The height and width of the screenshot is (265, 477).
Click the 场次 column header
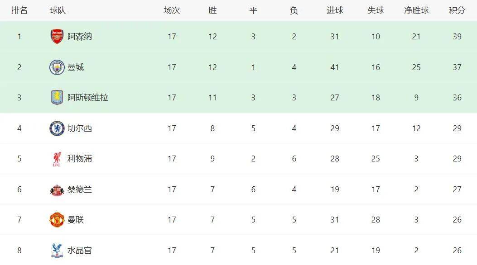pyautogui.click(x=172, y=10)
